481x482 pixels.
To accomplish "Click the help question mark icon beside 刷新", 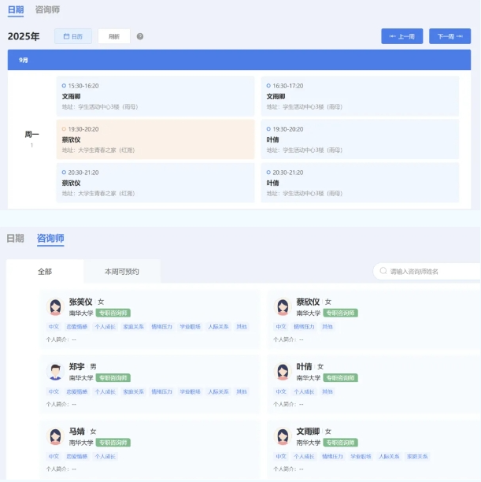I will pos(140,36).
